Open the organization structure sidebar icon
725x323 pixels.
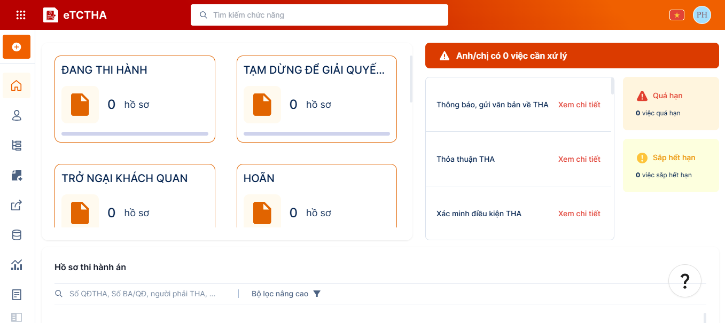(x=16, y=145)
